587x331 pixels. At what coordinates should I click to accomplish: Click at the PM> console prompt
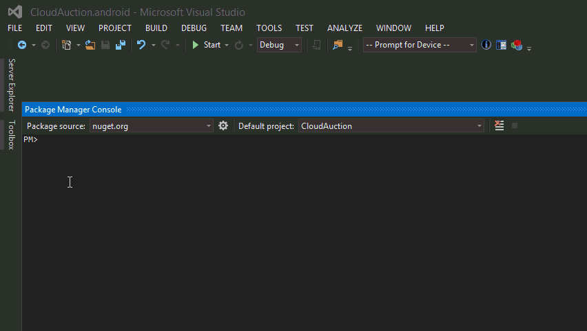(x=31, y=139)
